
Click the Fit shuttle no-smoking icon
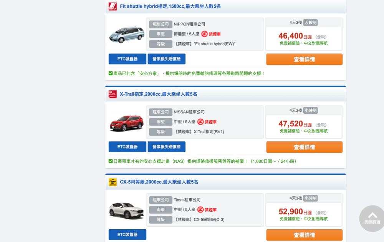tap(204, 34)
